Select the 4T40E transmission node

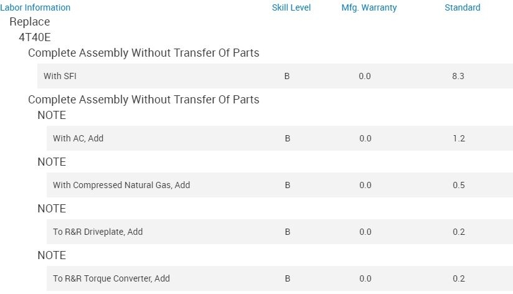(35, 37)
